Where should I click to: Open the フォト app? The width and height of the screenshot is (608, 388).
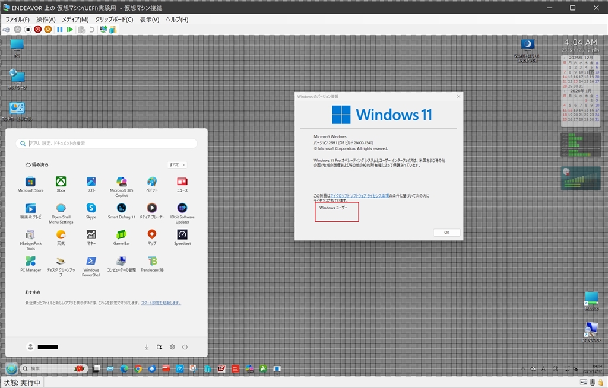tap(91, 185)
